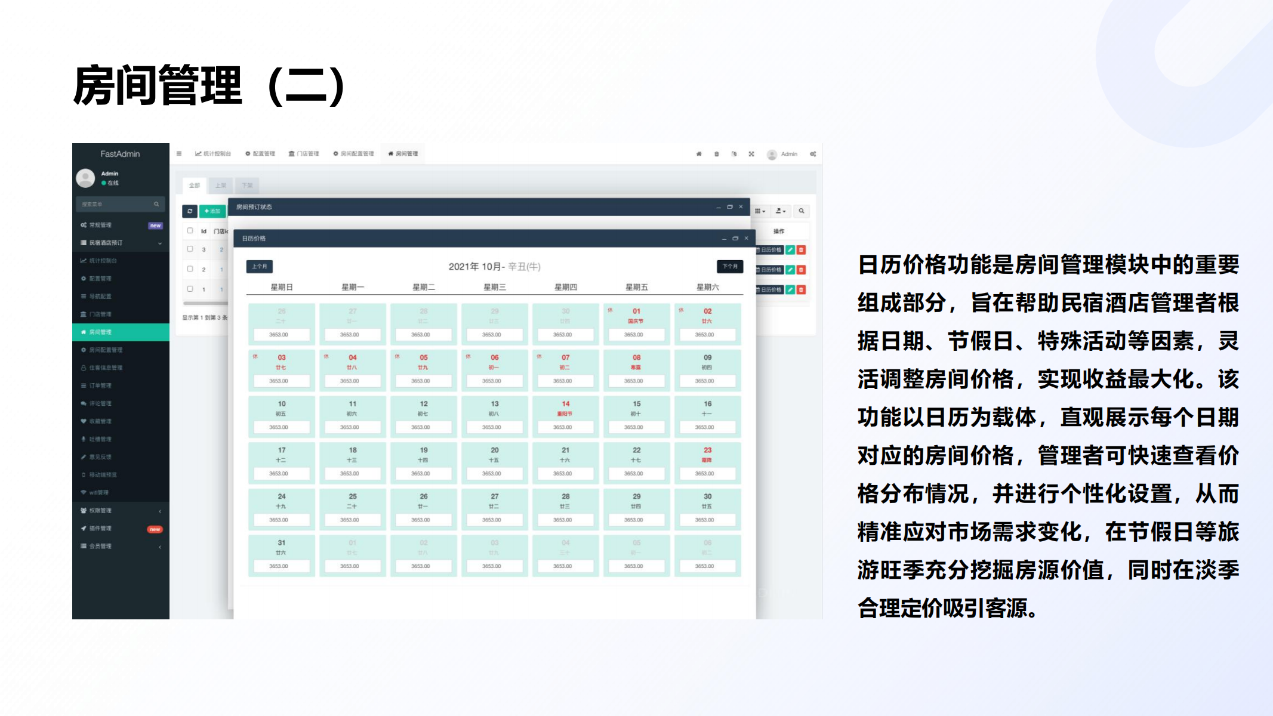Switch to the 门店管理 top tab
Viewport: 1273px width, 716px height.
(x=304, y=154)
